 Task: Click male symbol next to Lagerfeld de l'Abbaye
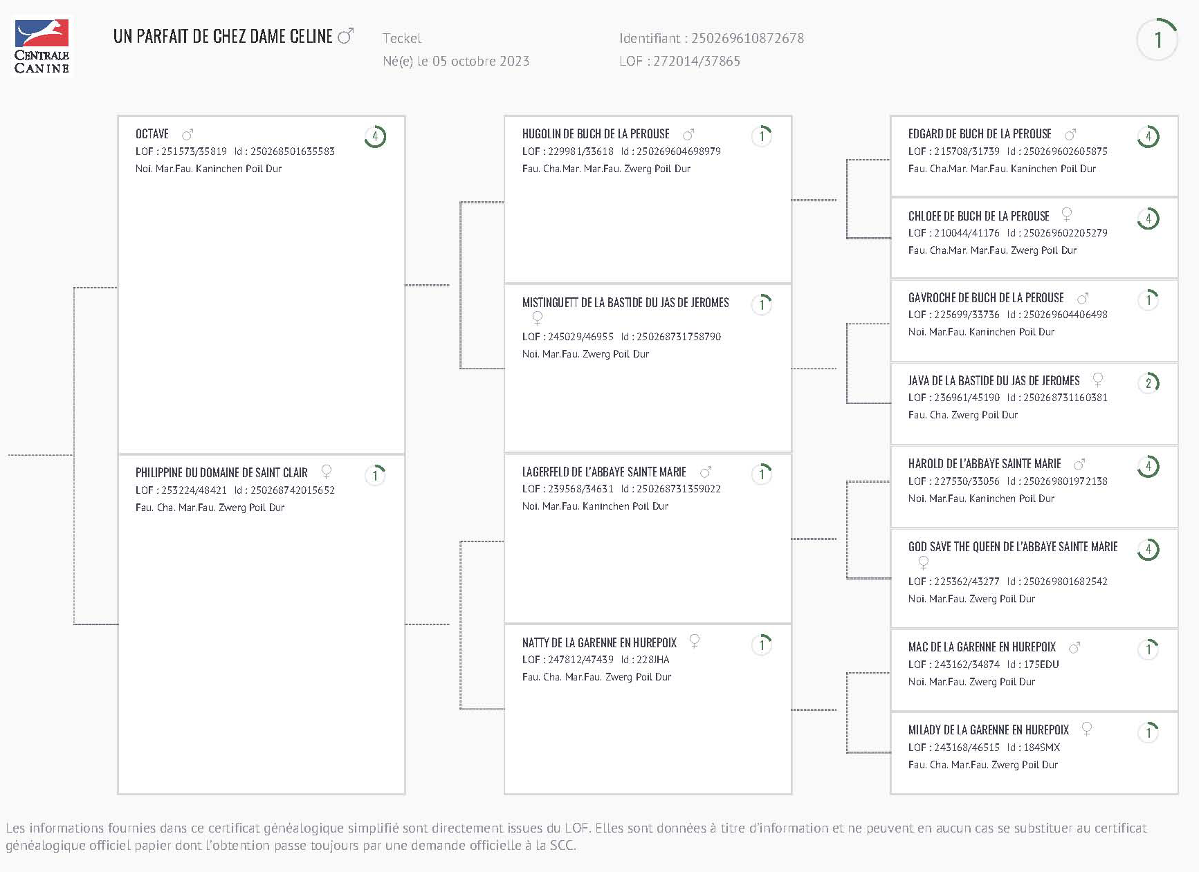tap(706, 472)
